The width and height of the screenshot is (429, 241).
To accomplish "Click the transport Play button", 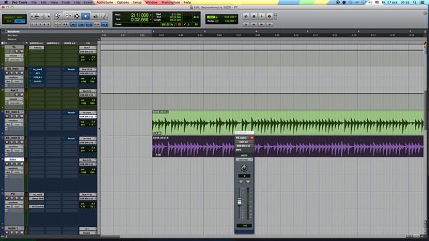I will pyautogui.click(x=261, y=16).
